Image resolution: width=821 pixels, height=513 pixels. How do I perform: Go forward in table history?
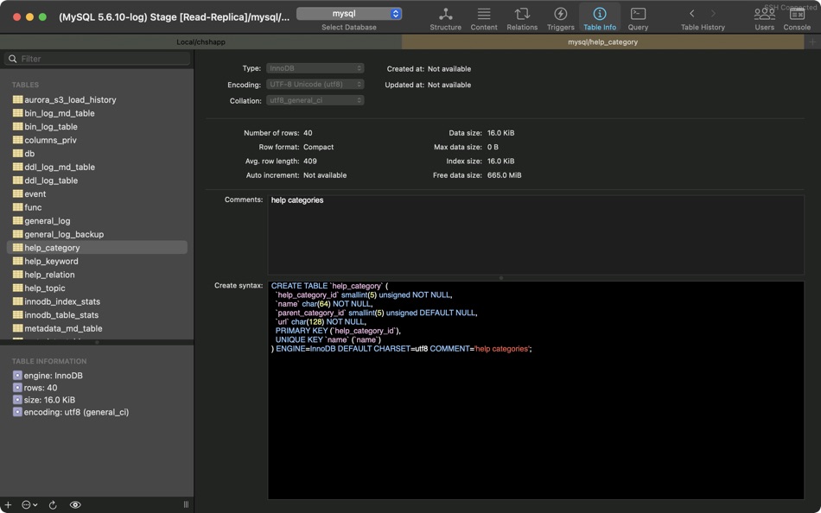pyautogui.click(x=713, y=14)
